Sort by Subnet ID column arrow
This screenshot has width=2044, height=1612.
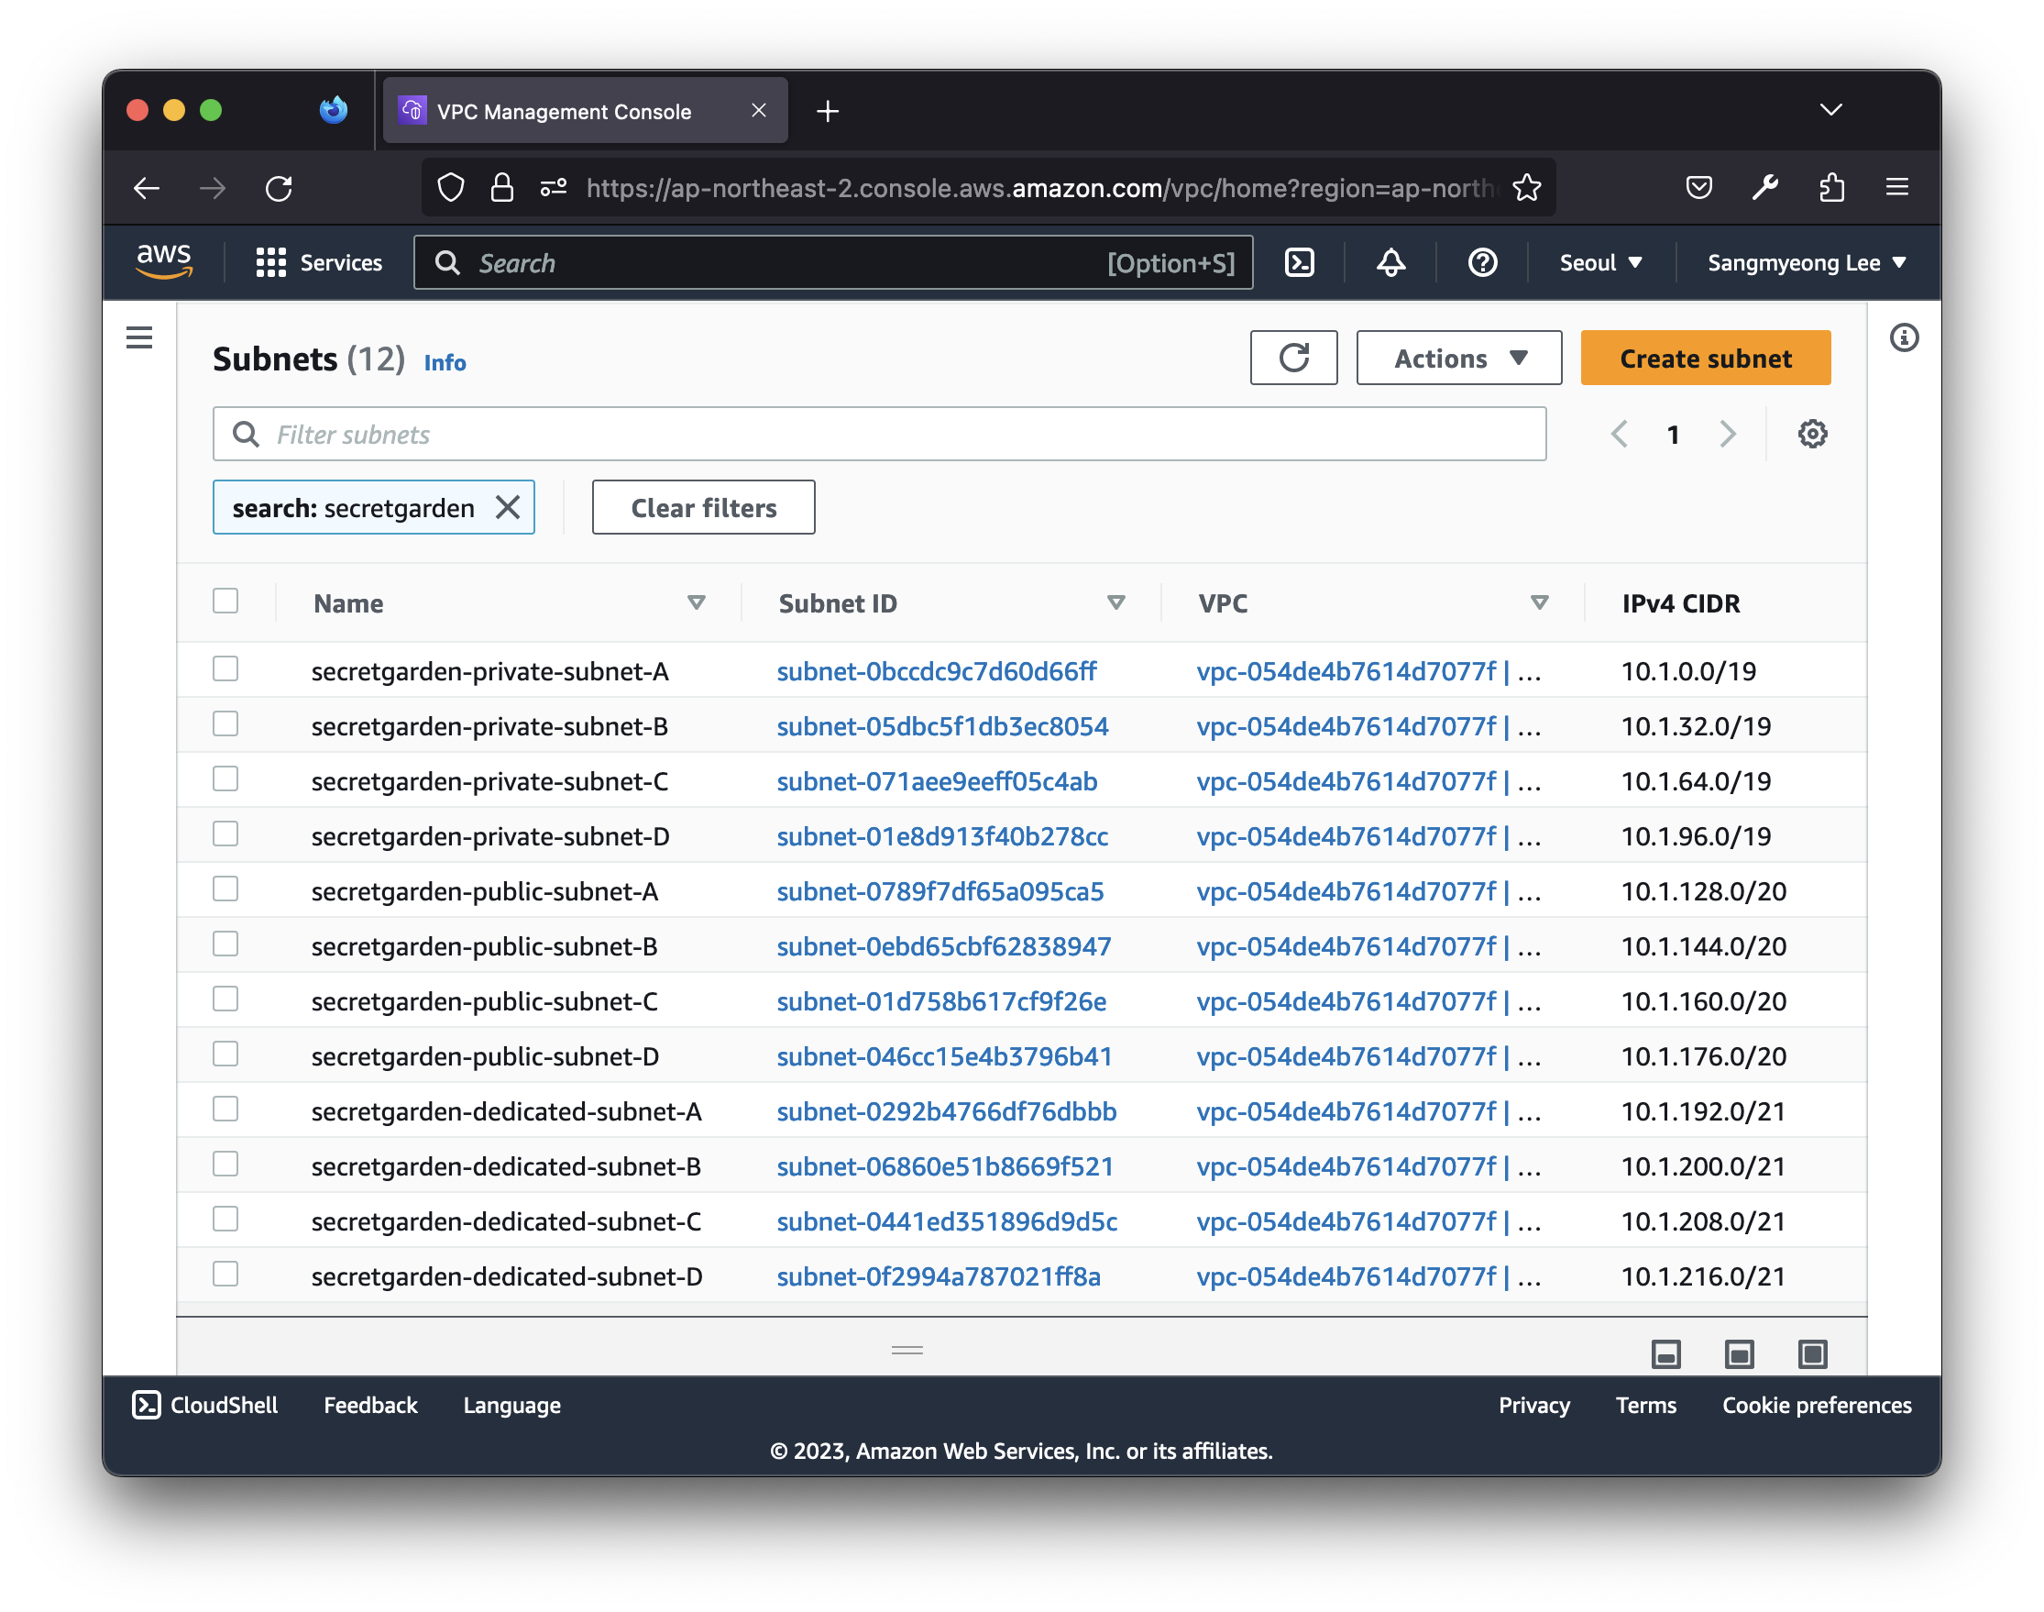click(1115, 602)
